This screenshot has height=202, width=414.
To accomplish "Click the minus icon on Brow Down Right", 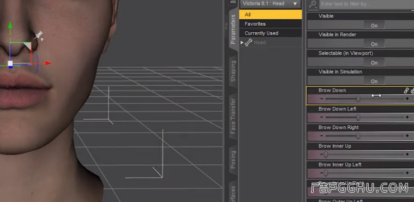I will click(x=321, y=135).
